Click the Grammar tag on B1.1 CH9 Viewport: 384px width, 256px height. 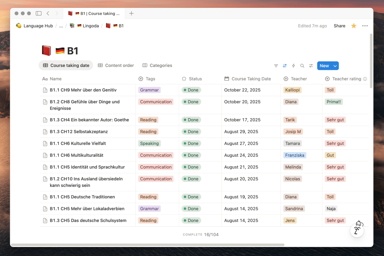pyautogui.click(x=150, y=90)
